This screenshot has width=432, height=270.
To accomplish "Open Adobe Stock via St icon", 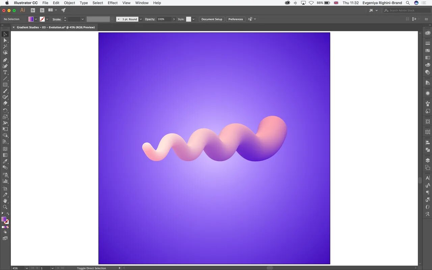I will (x=42, y=10).
